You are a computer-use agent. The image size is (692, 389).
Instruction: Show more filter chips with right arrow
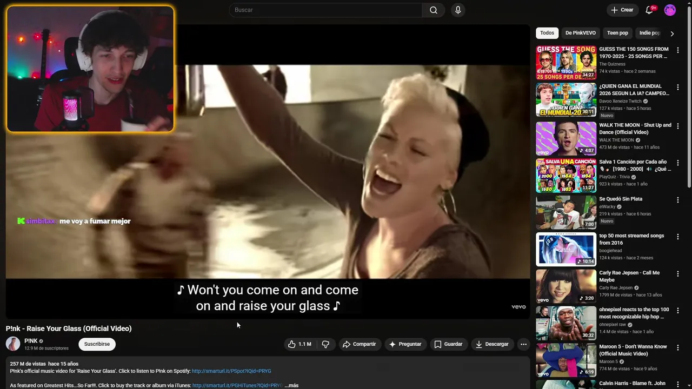[x=672, y=33]
